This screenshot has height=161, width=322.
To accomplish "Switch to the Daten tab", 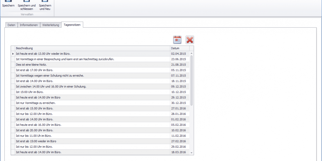I will pyautogui.click(x=11, y=25).
